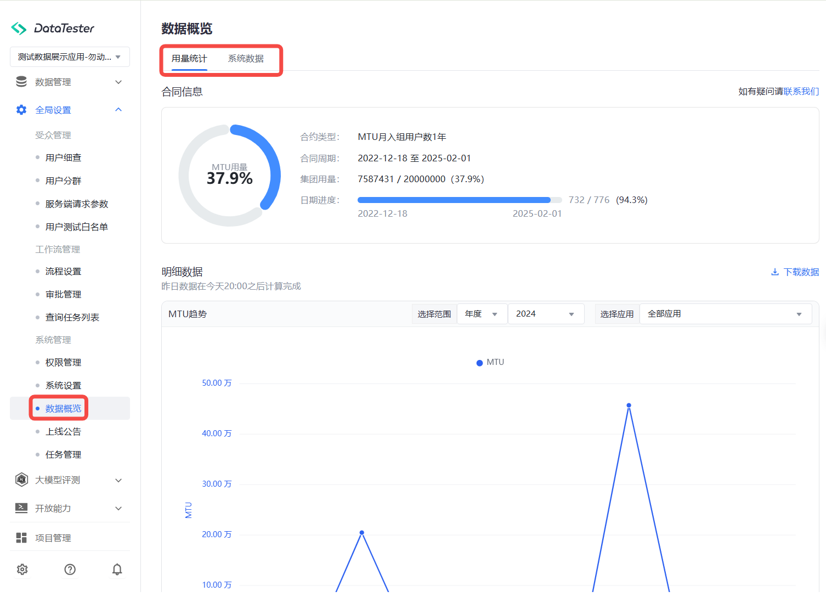This screenshot has height=597, width=826.
Task: Collapse the 全局设置 menu chevron
Action: coord(118,110)
